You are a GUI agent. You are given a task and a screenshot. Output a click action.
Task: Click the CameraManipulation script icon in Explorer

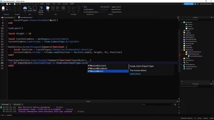point(189,56)
